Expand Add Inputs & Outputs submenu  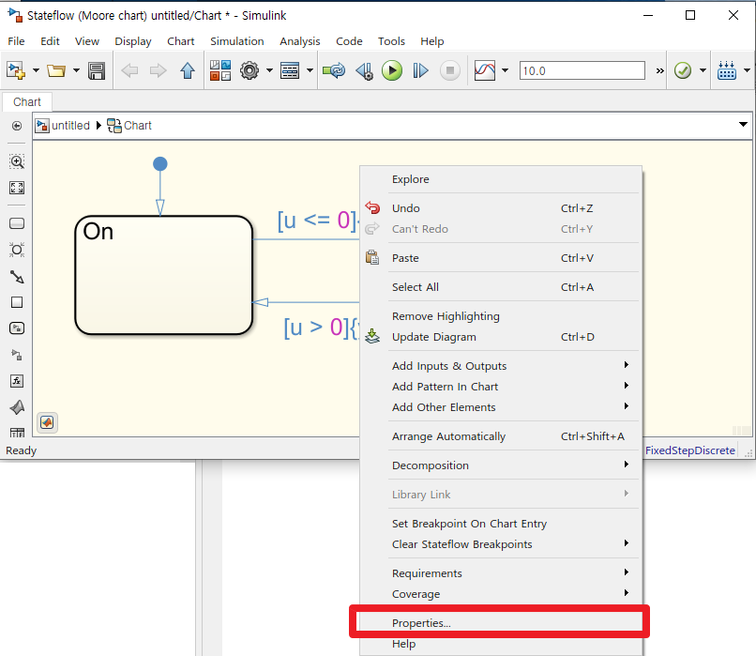coord(501,366)
